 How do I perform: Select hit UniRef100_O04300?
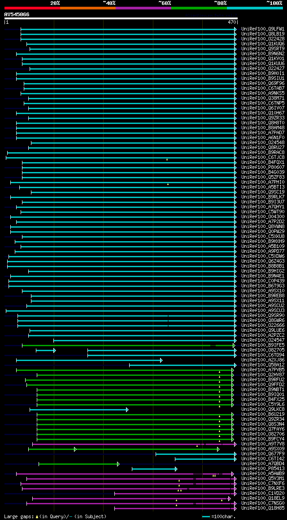(x=263, y=216)
